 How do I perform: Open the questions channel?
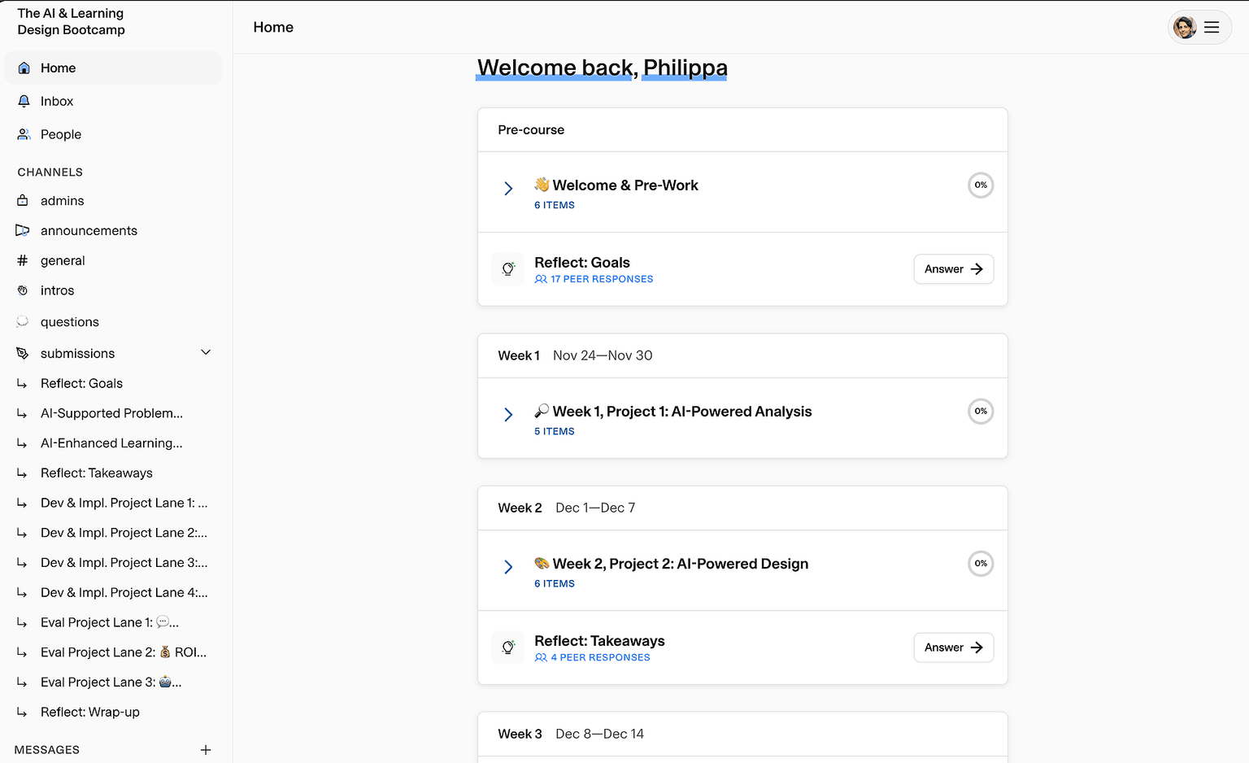click(x=70, y=322)
